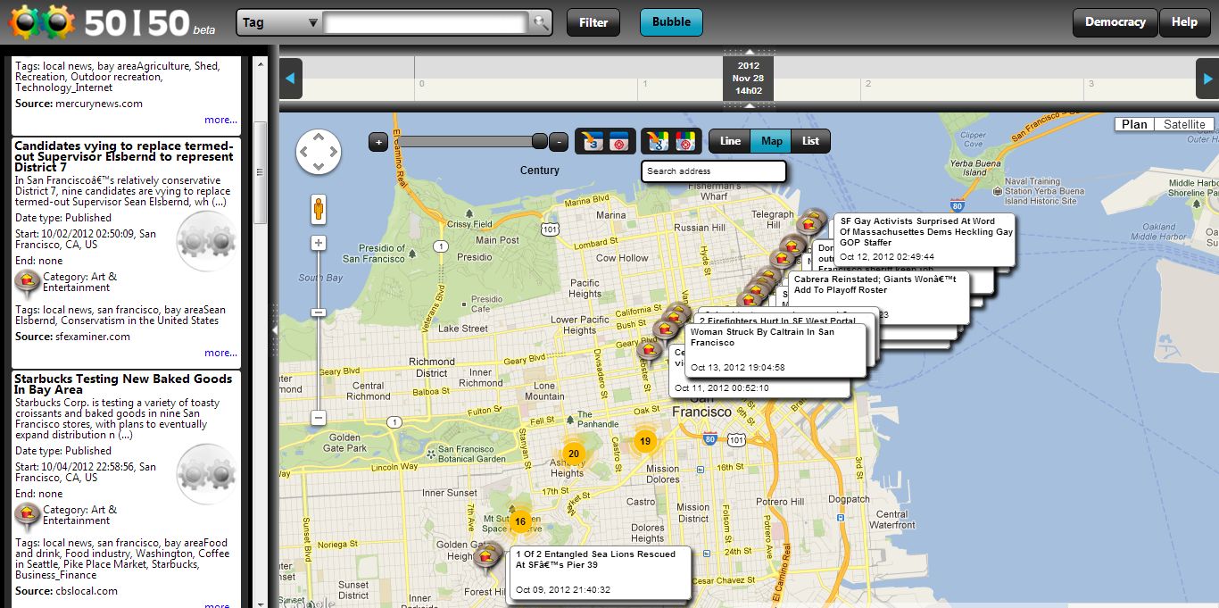Click map icon with arrow and 3
The height and width of the screenshot is (608, 1219).
click(x=657, y=141)
